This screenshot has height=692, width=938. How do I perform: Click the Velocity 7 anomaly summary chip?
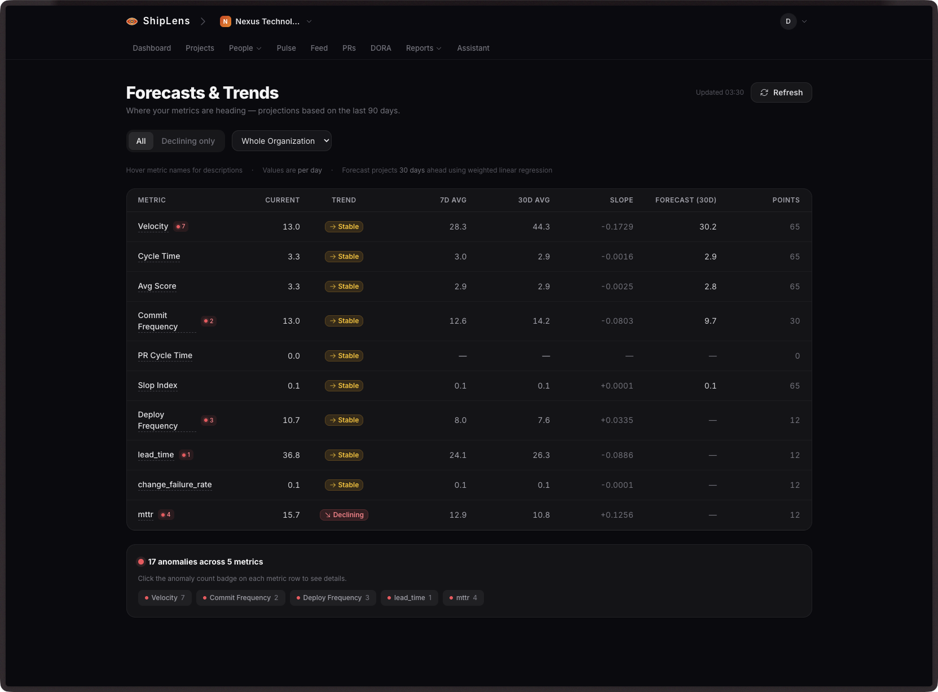pos(165,598)
